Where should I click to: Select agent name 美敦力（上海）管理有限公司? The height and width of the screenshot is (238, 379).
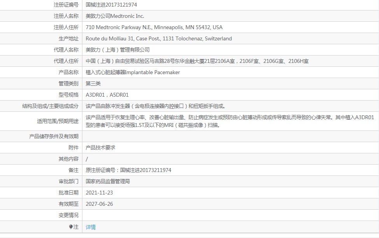pyautogui.click(x=118, y=50)
